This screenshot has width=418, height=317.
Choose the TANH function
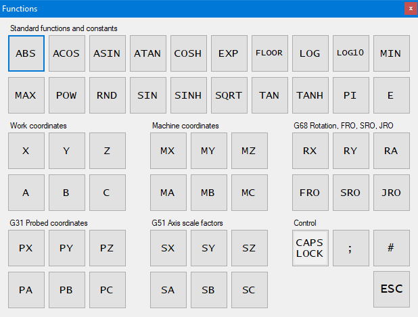point(310,95)
